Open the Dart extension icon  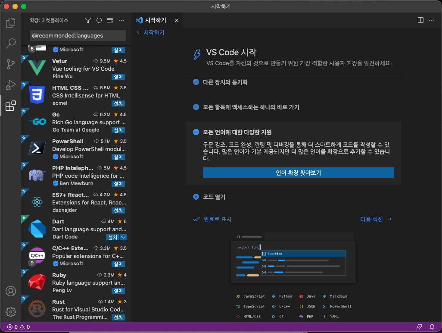(37, 229)
